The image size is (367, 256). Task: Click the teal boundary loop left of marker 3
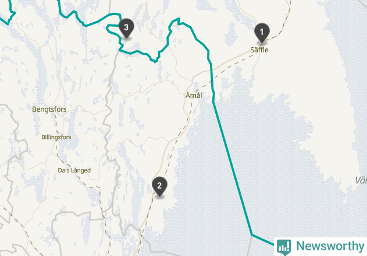(x=111, y=29)
